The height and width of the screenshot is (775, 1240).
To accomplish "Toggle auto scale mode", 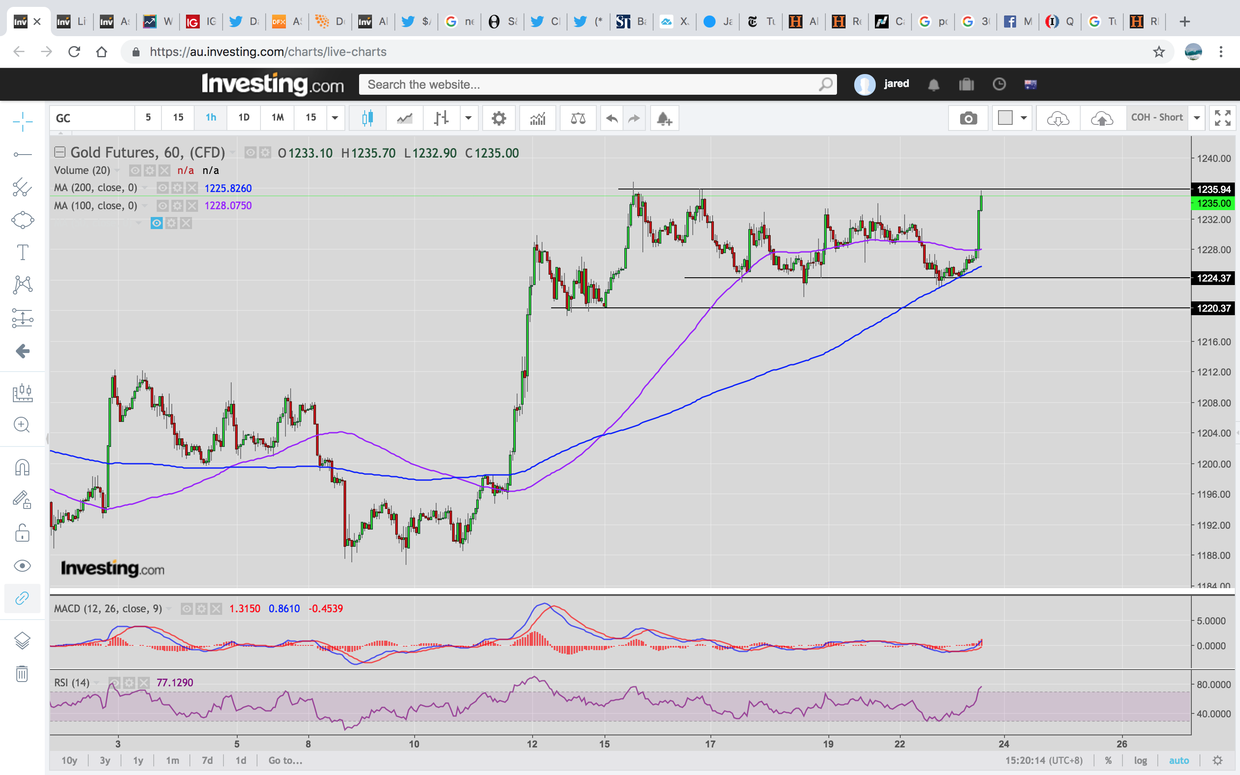I will (x=1178, y=760).
